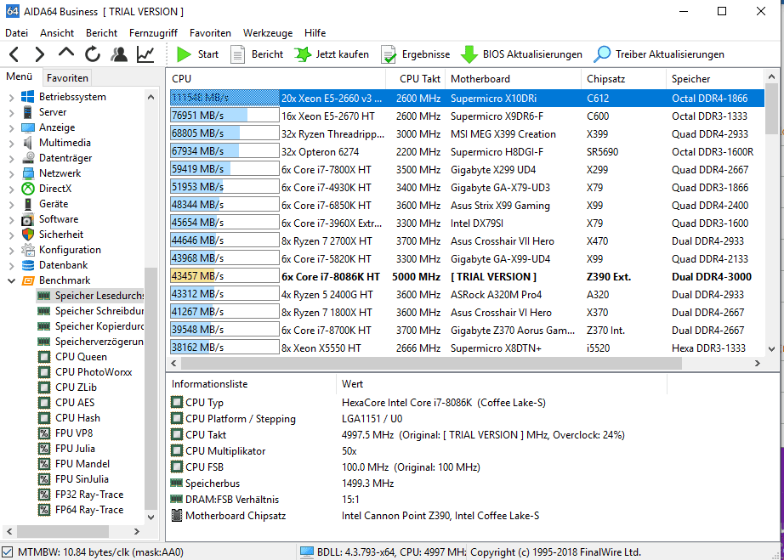
Task: Open the Bericht report toolbar button
Action: pyautogui.click(x=257, y=54)
